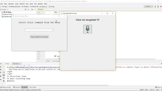This screenshot has width=162, height=91.
Task: Click the rerun icon in top toolbar
Action: 155,7
